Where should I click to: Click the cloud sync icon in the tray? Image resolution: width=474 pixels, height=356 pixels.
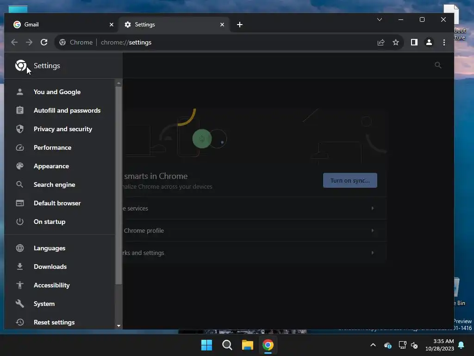[388, 345]
